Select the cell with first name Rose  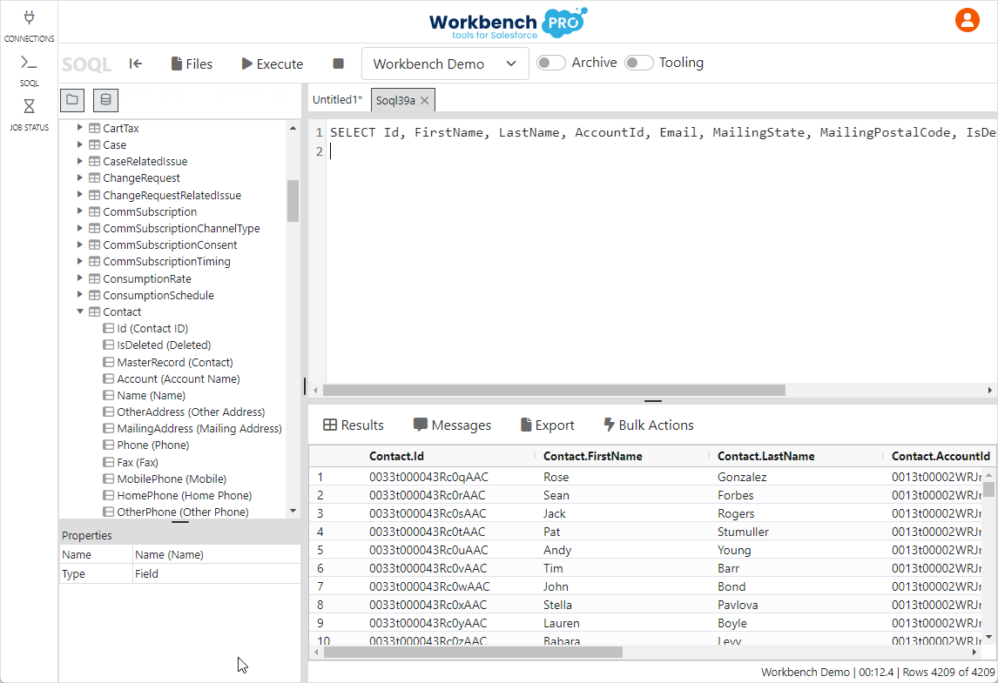coord(556,476)
